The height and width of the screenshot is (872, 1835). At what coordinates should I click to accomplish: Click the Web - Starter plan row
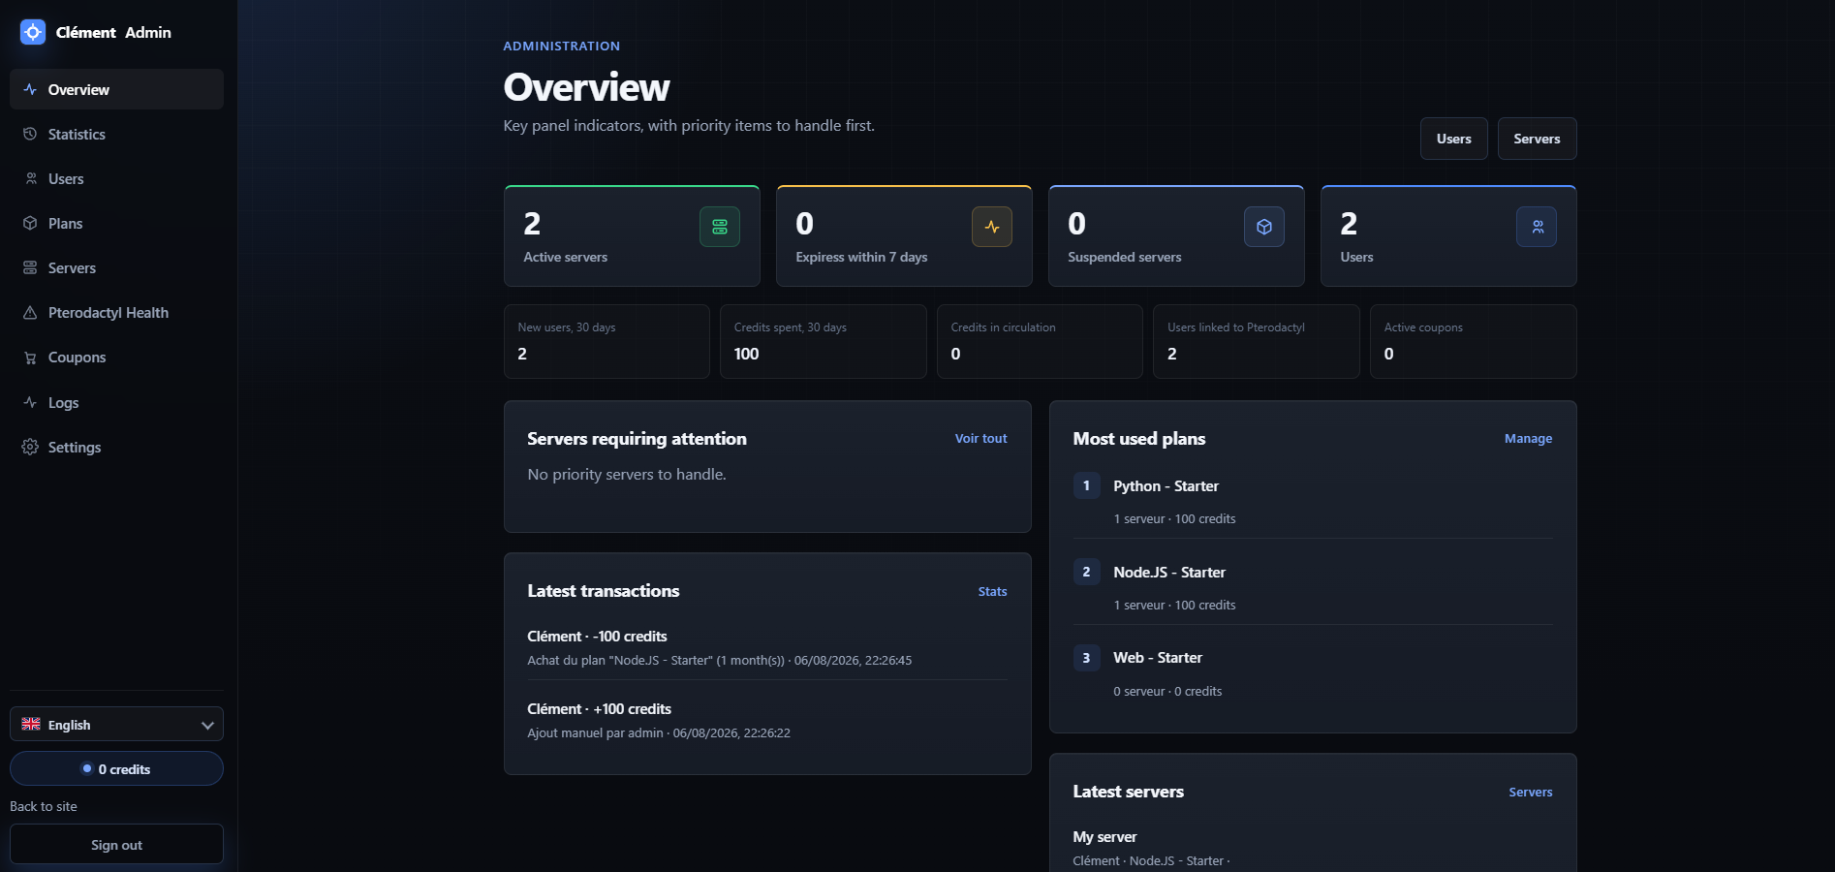[x=1313, y=673]
